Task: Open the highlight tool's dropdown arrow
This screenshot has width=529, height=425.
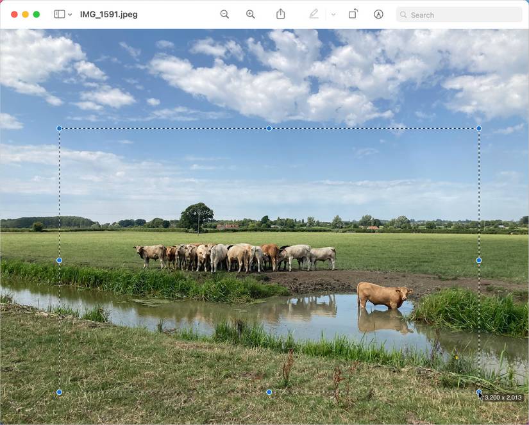Action: pos(332,14)
